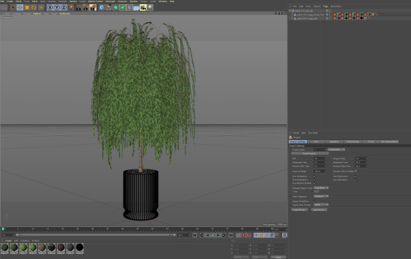Switch to the Referencing tab

point(353,141)
